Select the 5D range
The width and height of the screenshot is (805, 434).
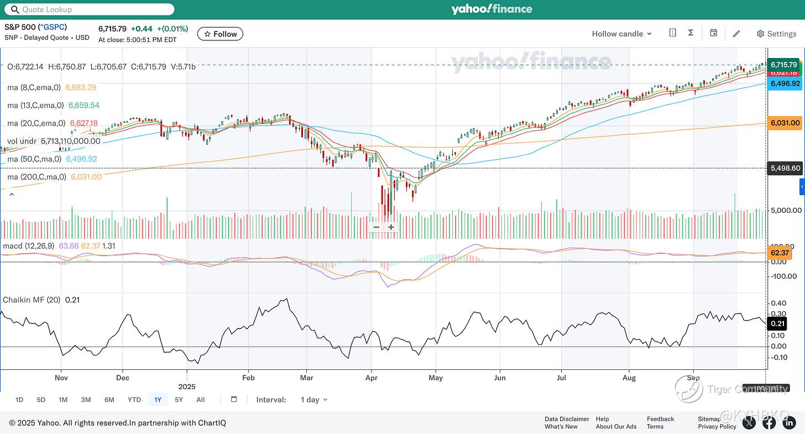(x=41, y=399)
